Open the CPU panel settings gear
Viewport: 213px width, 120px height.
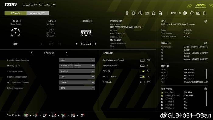[206, 21]
